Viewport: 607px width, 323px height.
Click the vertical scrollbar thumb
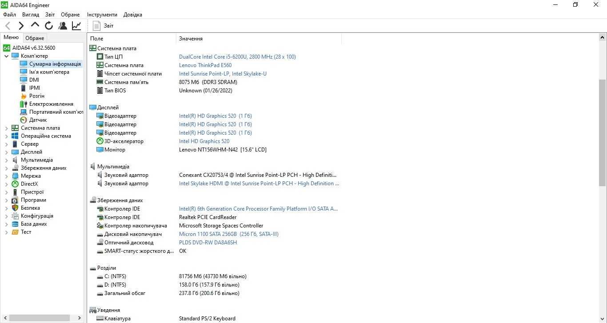pyautogui.click(x=603, y=132)
